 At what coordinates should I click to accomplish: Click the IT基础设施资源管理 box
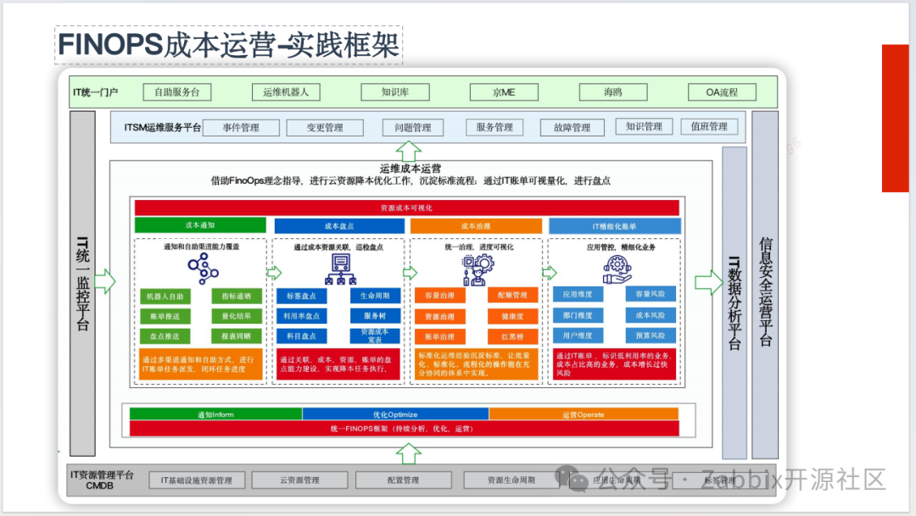click(x=196, y=480)
